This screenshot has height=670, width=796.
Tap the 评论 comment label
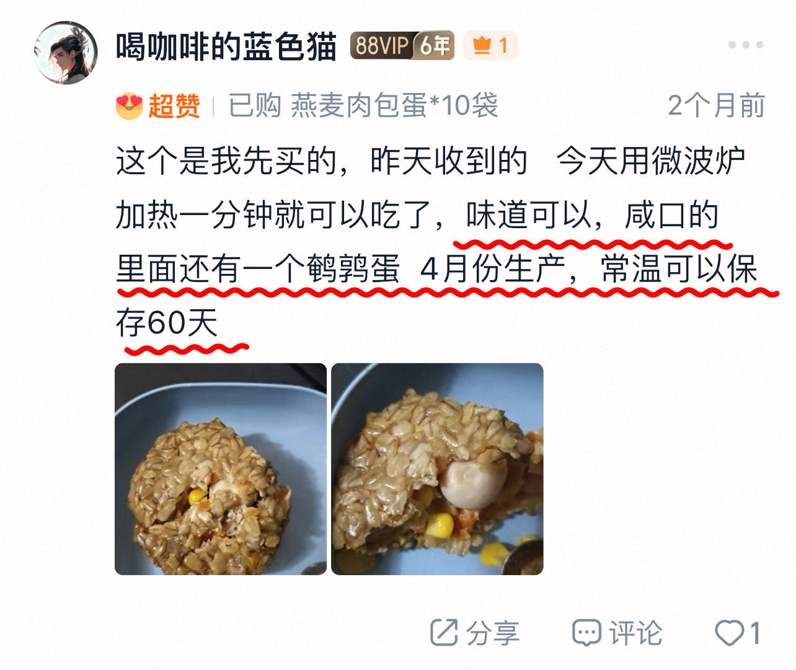[635, 633]
